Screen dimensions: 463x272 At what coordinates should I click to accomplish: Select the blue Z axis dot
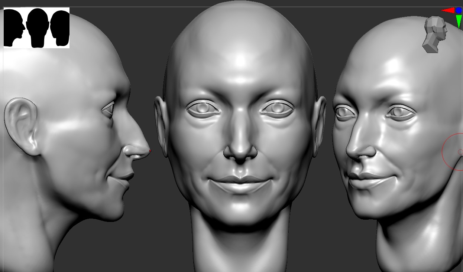(459, 10)
